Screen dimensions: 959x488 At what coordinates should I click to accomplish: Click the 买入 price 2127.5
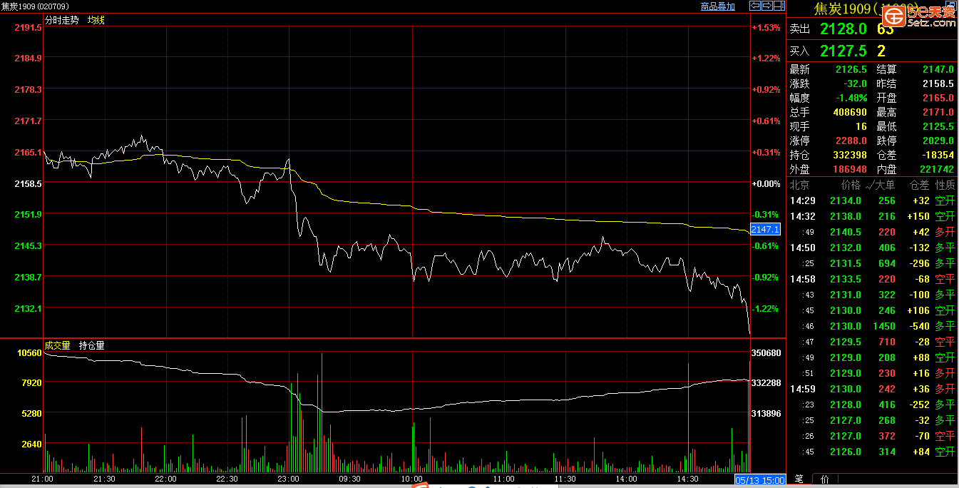coord(843,51)
